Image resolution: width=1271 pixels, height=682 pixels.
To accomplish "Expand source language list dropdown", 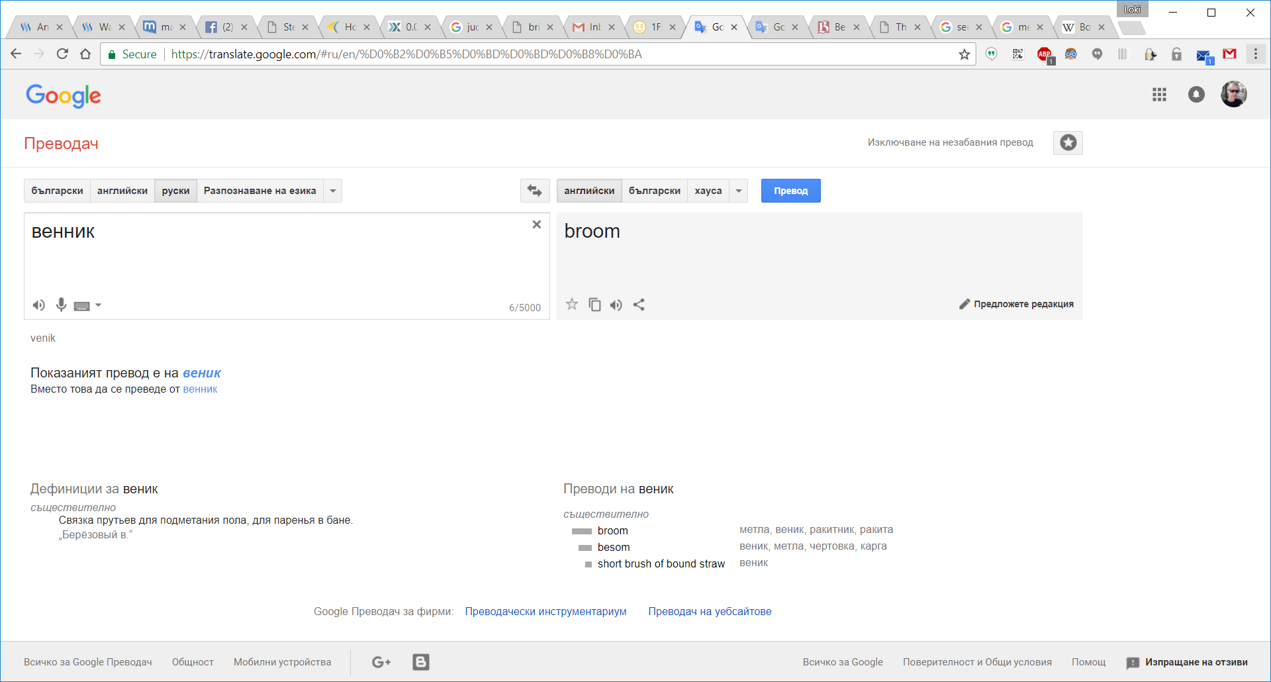I will point(333,191).
